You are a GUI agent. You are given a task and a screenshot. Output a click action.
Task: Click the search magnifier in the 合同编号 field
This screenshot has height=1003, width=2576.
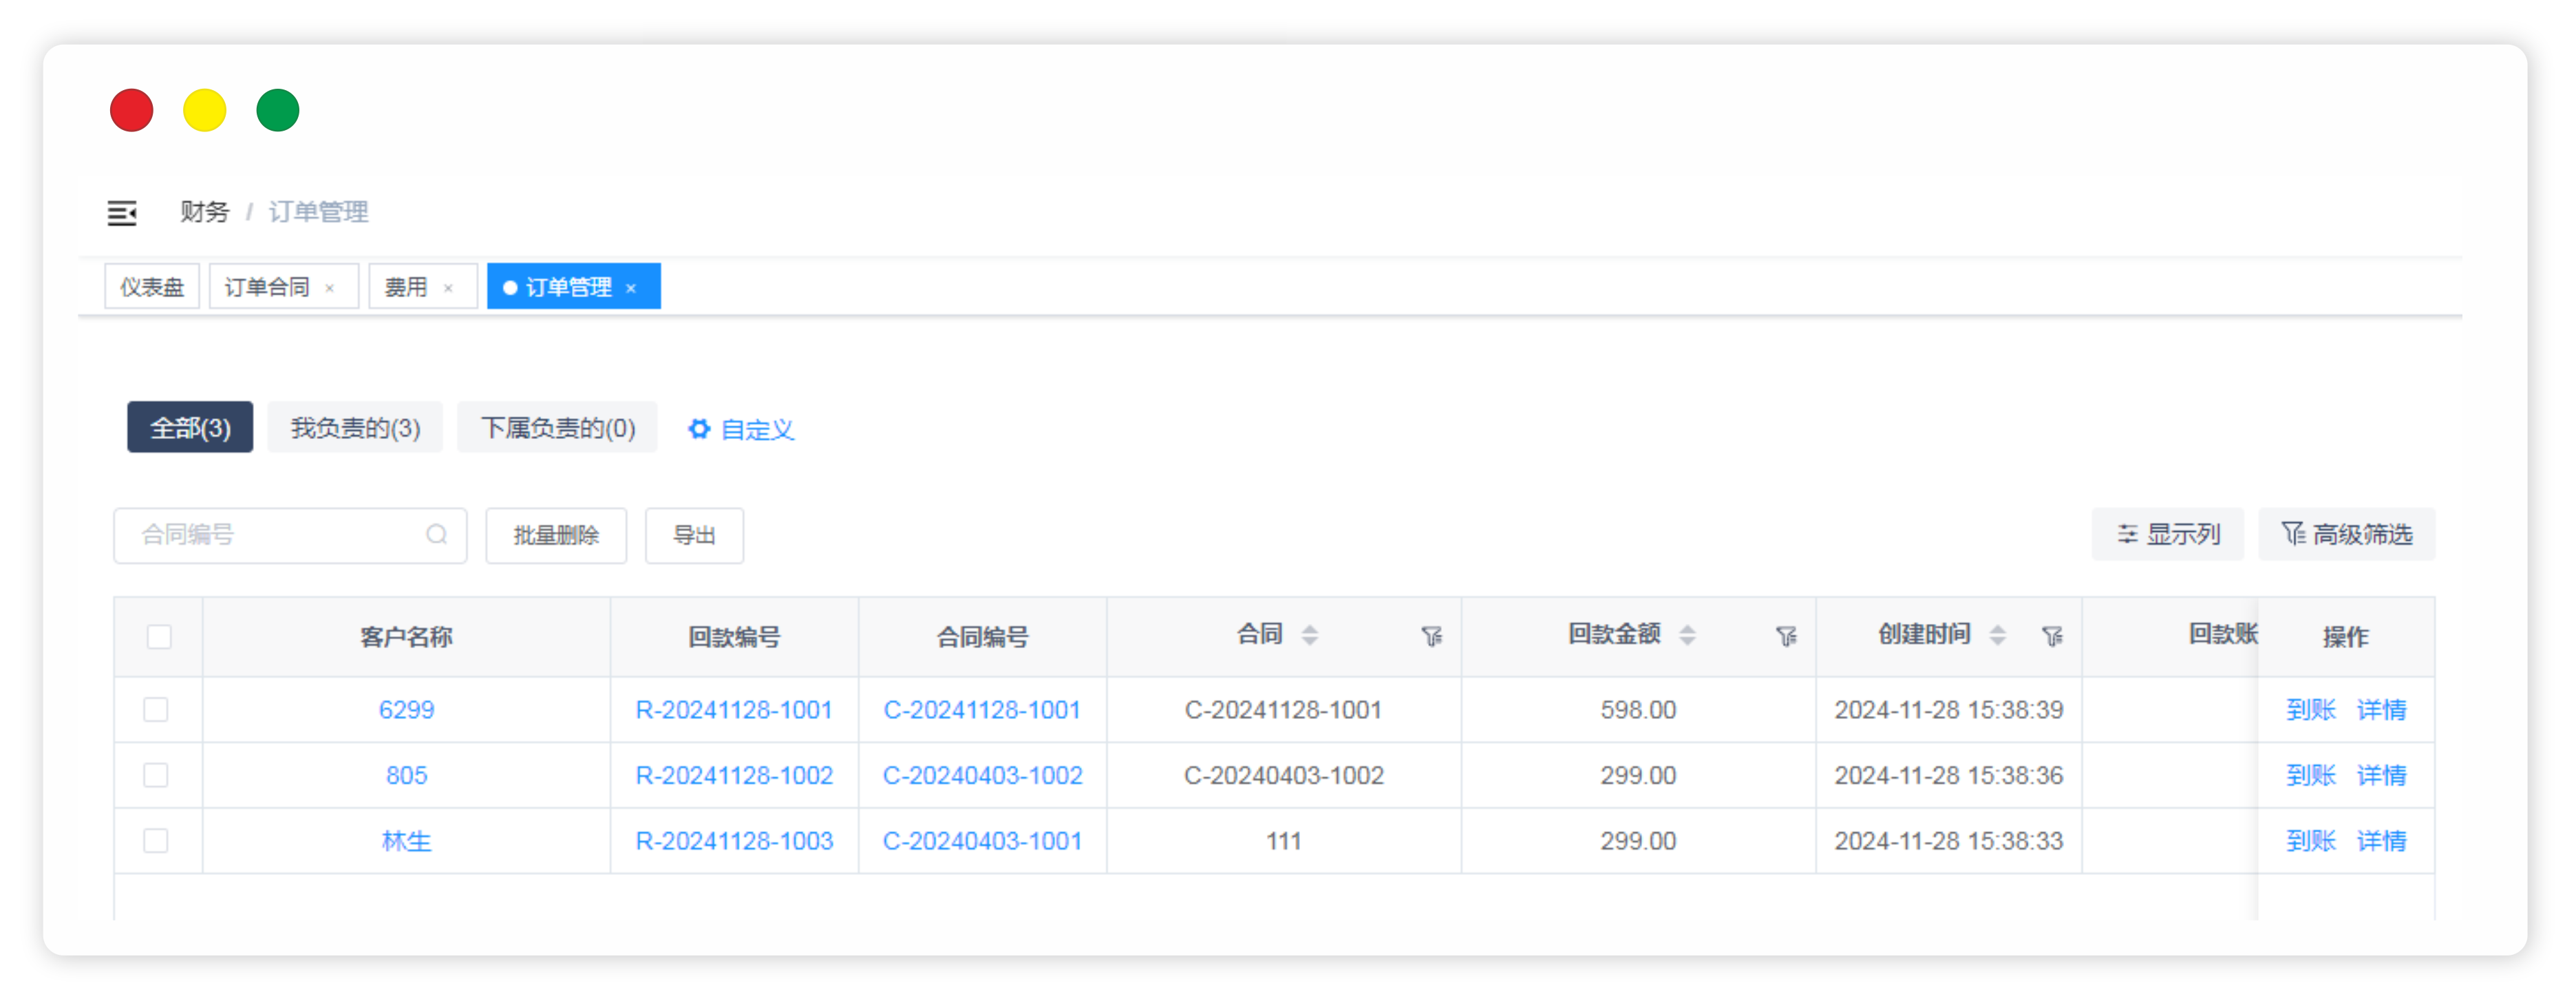[436, 535]
